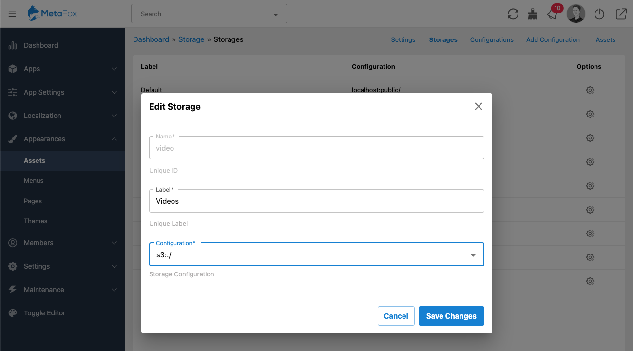Click the Maintenance lightning icon

coord(13,290)
